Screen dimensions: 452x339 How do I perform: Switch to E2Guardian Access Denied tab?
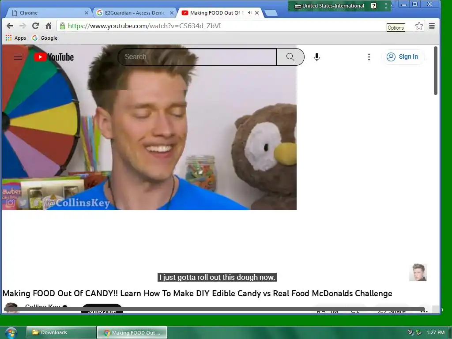tap(134, 13)
